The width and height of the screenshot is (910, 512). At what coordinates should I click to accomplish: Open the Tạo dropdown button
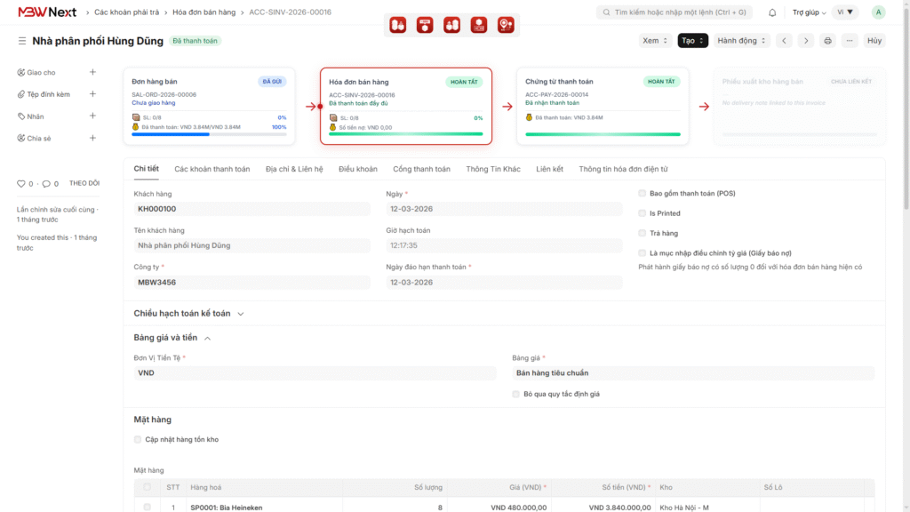(692, 41)
